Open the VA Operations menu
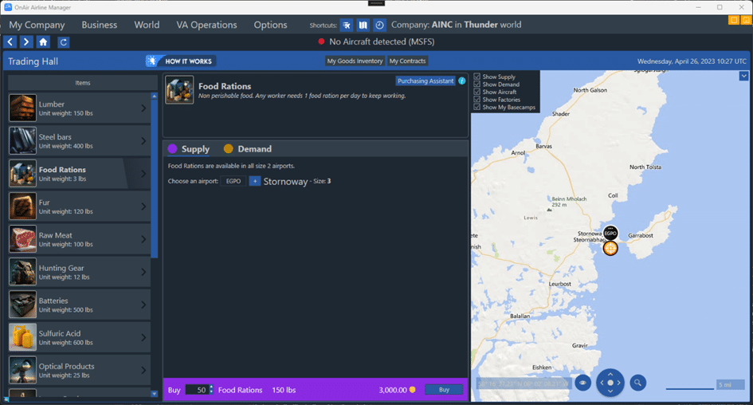Screen dimensions: 753x405 point(206,25)
